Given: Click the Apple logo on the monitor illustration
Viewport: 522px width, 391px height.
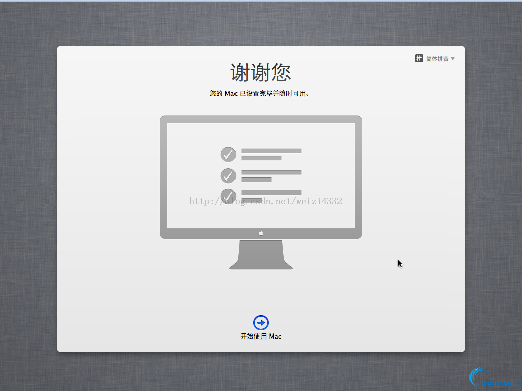Looking at the screenshot, I should [x=261, y=233].
